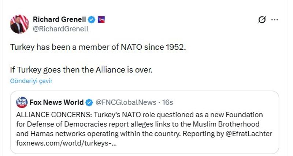
Task: Open the Grok explain-post icon
Action: [262, 20]
